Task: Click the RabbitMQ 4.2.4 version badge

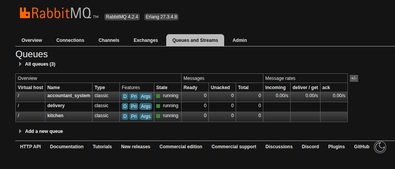Action: (122, 17)
